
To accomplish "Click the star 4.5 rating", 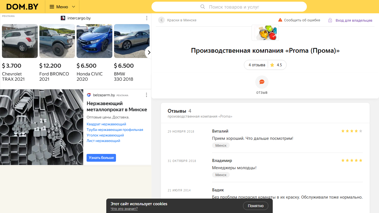I will [x=276, y=65].
